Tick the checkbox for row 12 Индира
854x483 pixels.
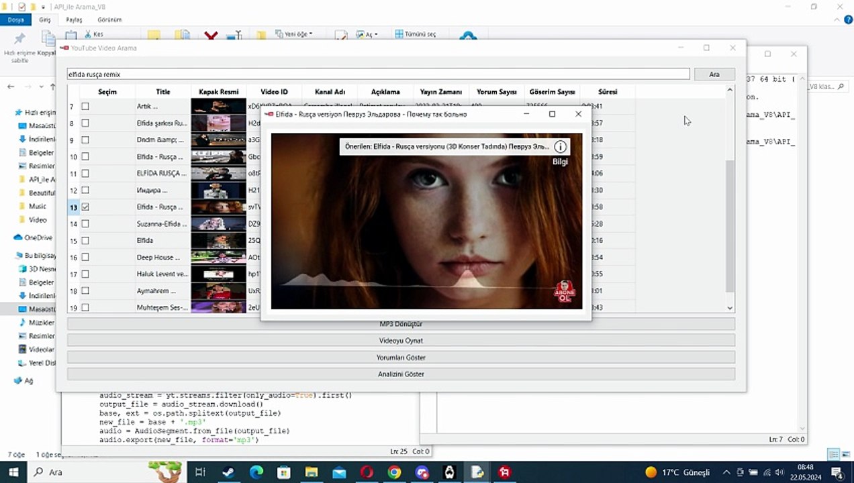tap(85, 190)
